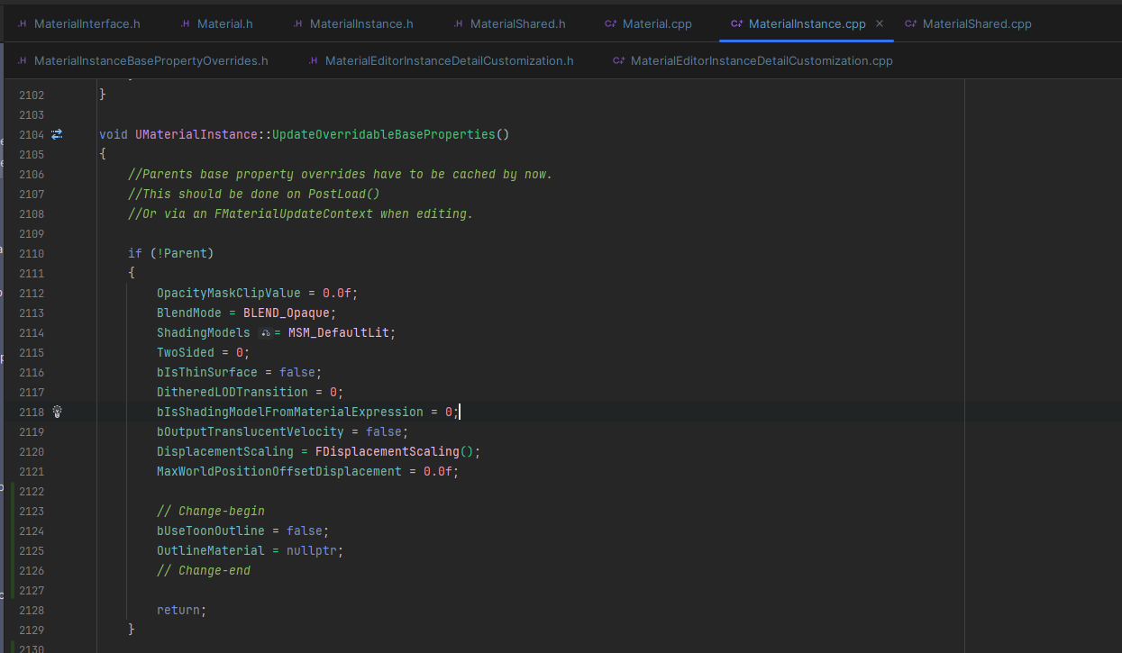The height and width of the screenshot is (653, 1122).
Task: Click the inlay hint icon beside ShadingModels
Action: 266,332
